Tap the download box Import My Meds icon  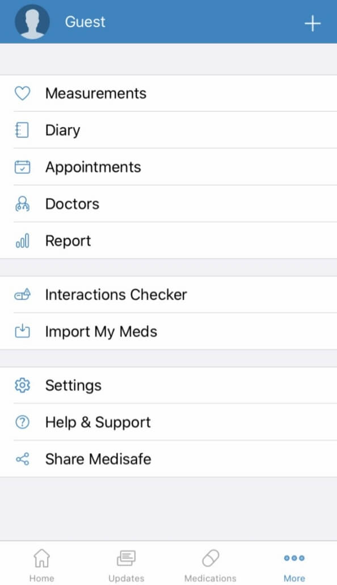(x=22, y=331)
